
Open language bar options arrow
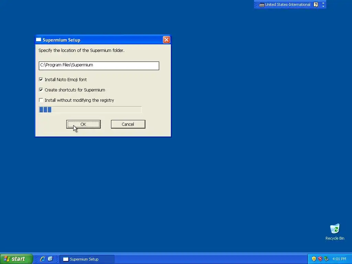(x=323, y=6)
